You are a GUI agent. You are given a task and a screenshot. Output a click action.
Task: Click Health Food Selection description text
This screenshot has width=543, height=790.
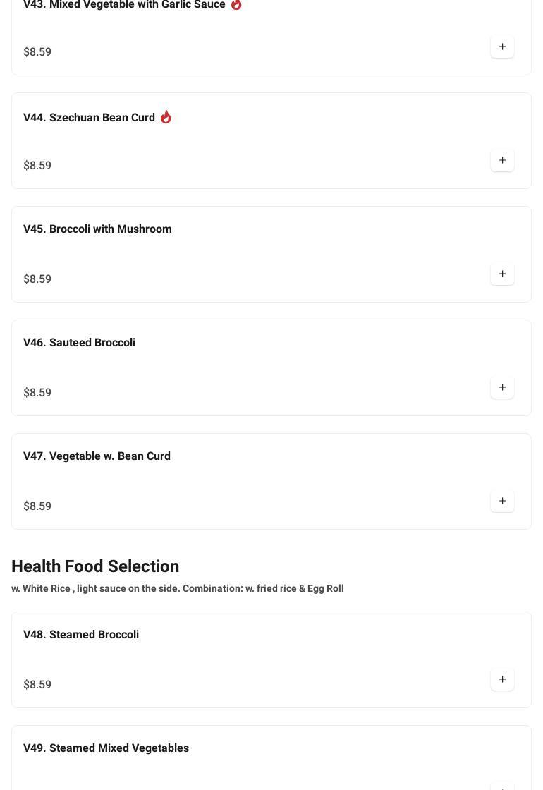click(x=178, y=588)
